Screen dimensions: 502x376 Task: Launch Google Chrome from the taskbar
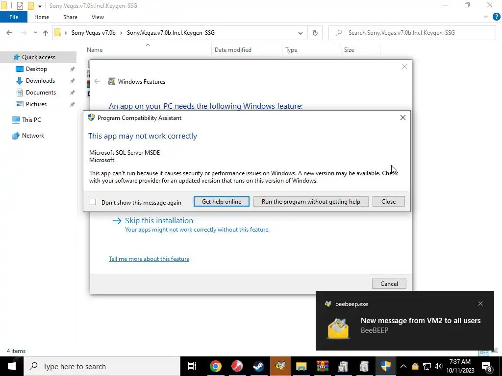(x=216, y=366)
